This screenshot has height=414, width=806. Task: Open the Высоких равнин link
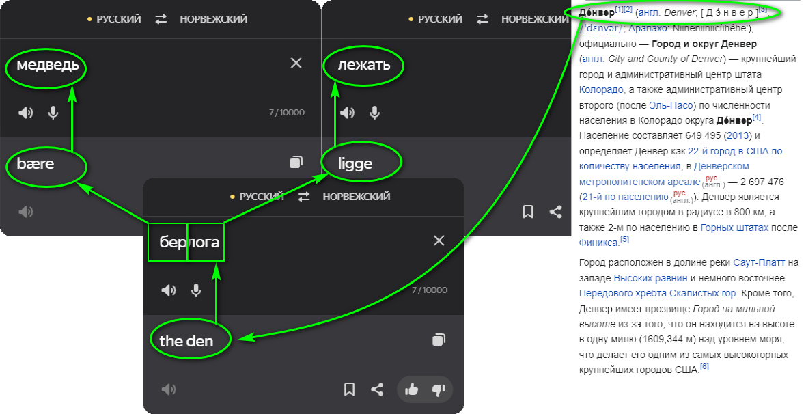point(650,278)
